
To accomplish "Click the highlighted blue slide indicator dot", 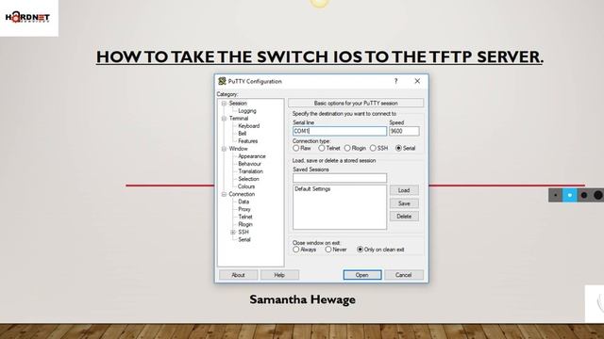I will point(570,195).
